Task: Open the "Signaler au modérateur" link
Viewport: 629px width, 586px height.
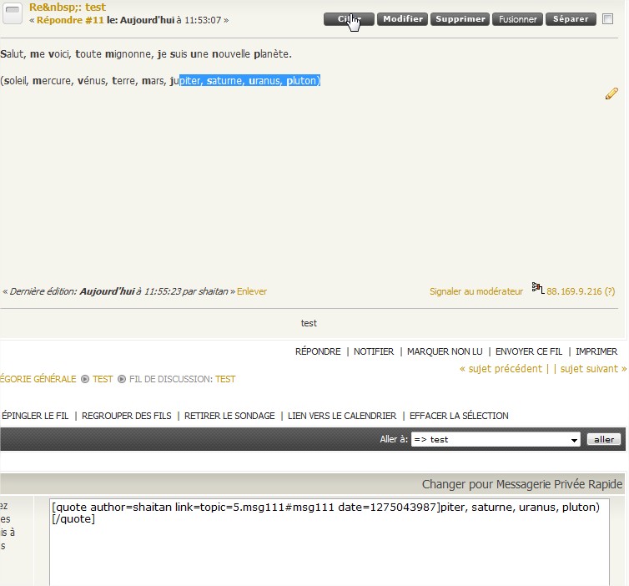Action: click(x=476, y=291)
